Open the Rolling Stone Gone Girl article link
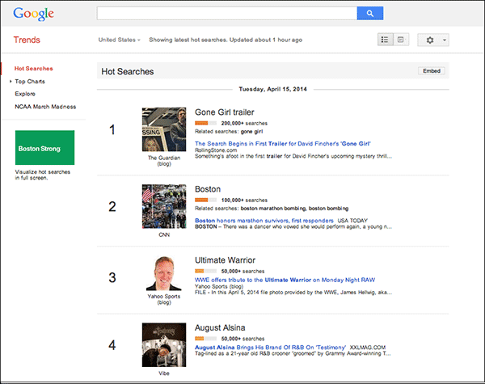Viewport: 485px width, 384px height. [282, 144]
